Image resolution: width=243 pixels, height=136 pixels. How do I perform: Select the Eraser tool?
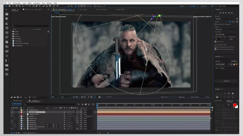50,6
